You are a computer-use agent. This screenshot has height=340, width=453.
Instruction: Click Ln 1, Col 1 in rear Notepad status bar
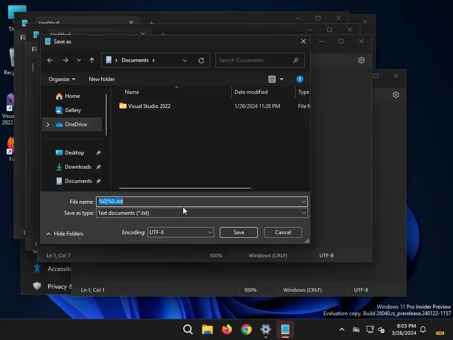coord(93,290)
